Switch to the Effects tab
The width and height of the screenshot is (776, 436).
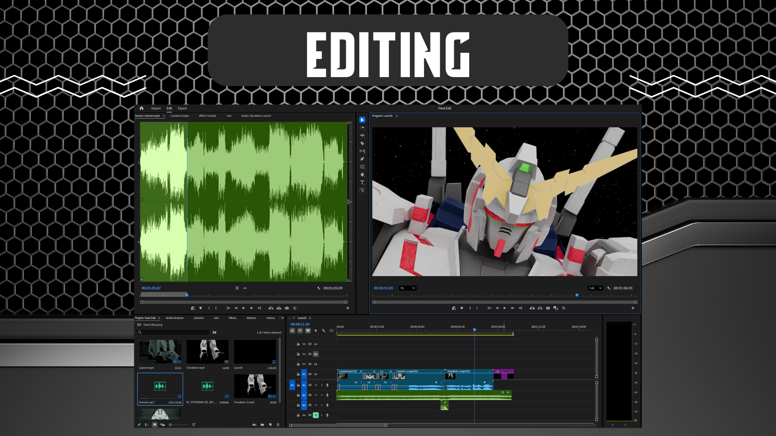[x=232, y=318]
